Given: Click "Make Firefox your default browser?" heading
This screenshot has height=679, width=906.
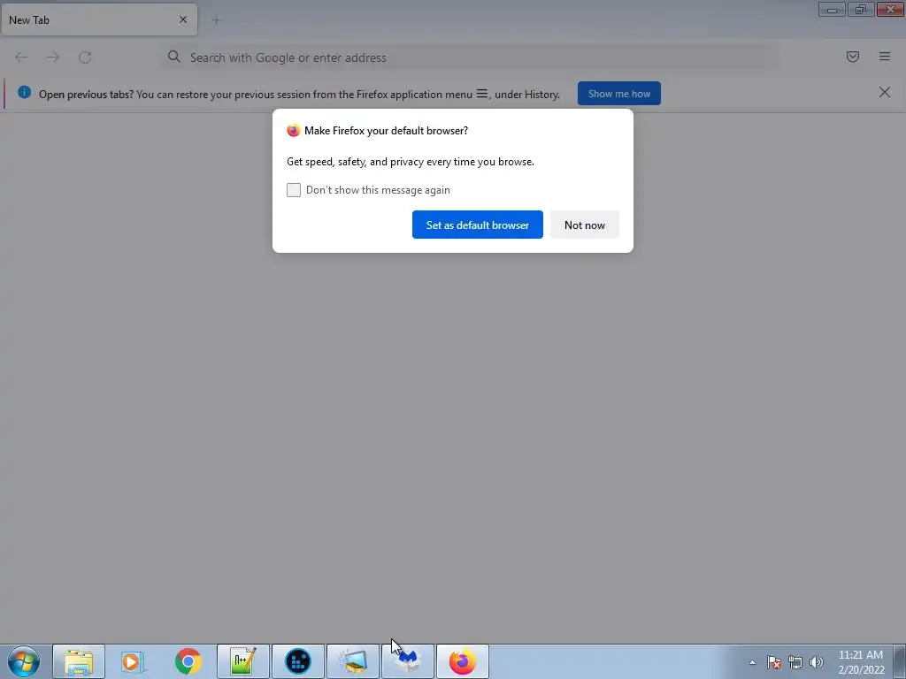Looking at the screenshot, I should pyautogui.click(x=386, y=131).
